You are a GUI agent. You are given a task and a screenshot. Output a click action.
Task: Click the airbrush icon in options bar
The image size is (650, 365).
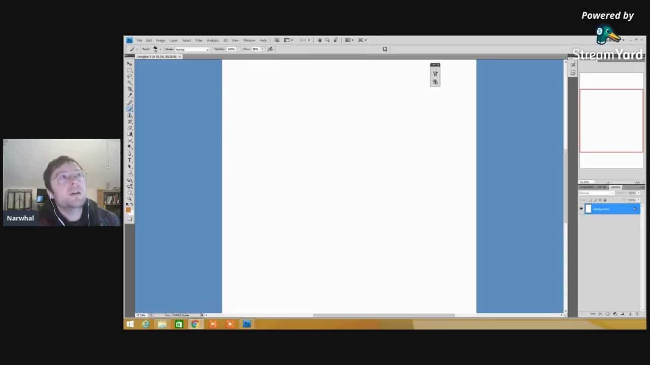click(270, 49)
